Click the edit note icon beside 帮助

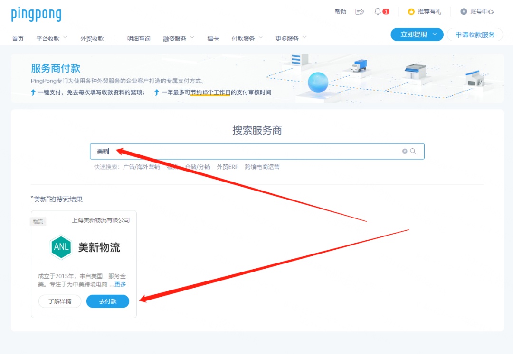point(360,12)
